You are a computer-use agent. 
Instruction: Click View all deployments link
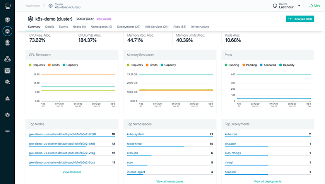(268, 182)
